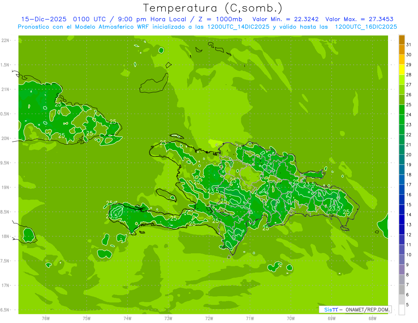The image size is (418, 323).
Task: Click the color scale label '14'
Action: [409, 215]
